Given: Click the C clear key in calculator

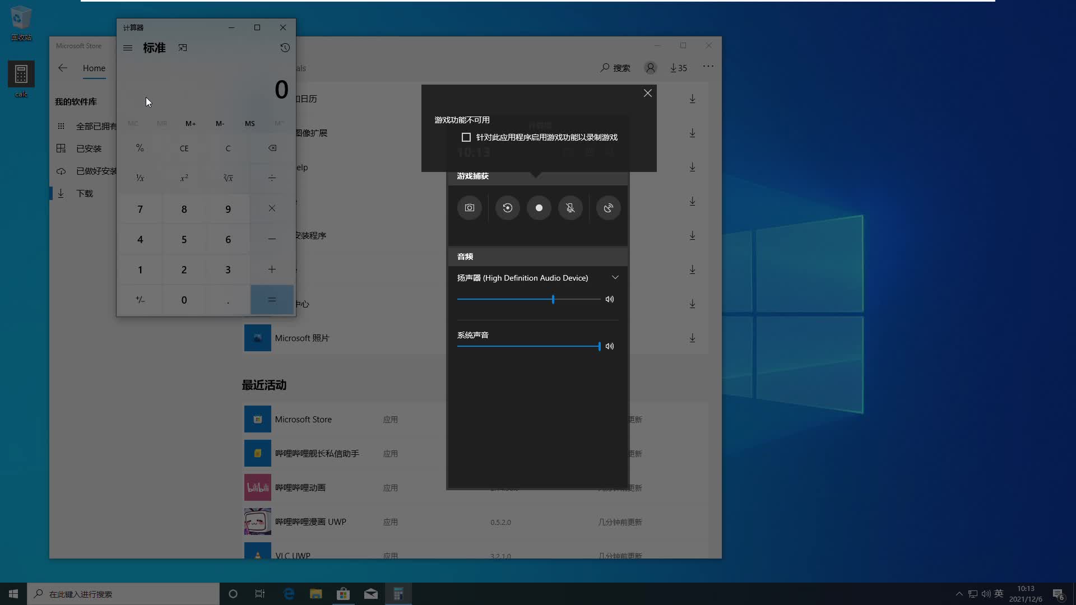Looking at the screenshot, I should coord(228,148).
